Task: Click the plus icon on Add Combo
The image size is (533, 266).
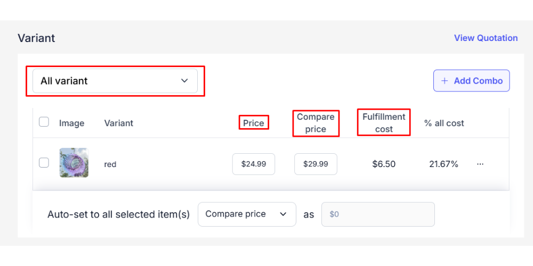Action: [445, 81]
